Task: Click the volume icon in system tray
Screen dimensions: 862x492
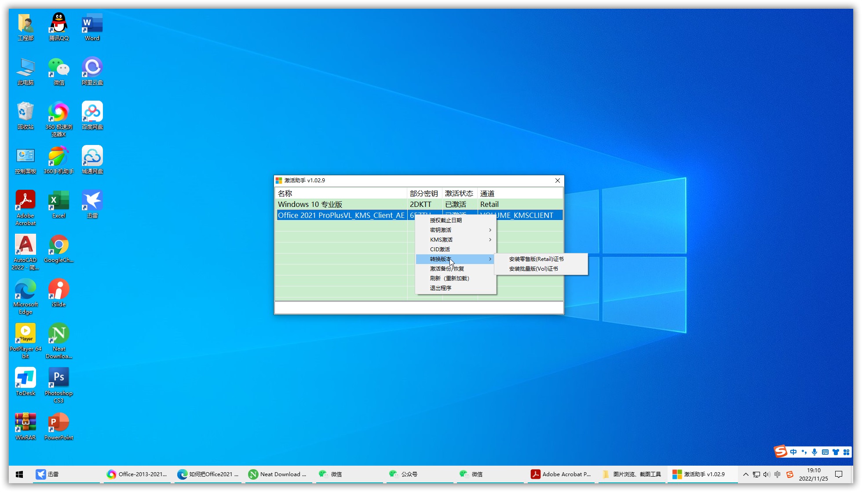Action: pos(767,474)
